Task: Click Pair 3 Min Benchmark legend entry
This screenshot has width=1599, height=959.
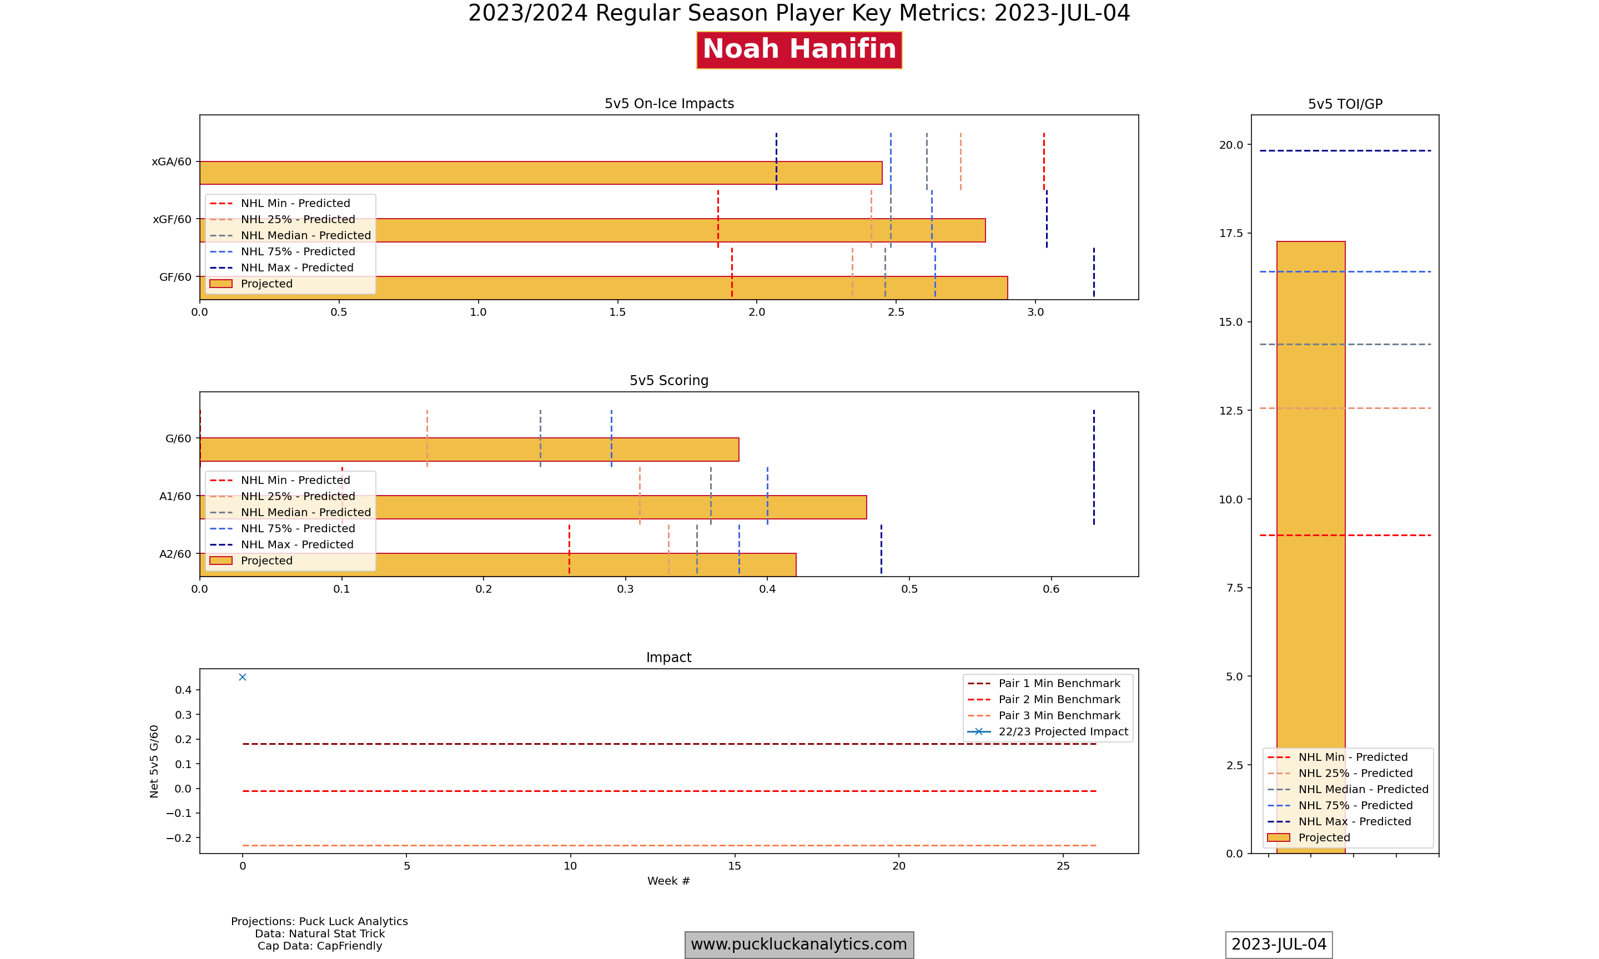Action: tap(1059, 715)
